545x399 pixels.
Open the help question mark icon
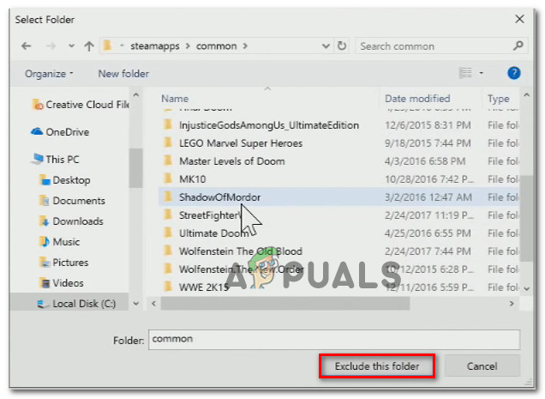(513, 73)
